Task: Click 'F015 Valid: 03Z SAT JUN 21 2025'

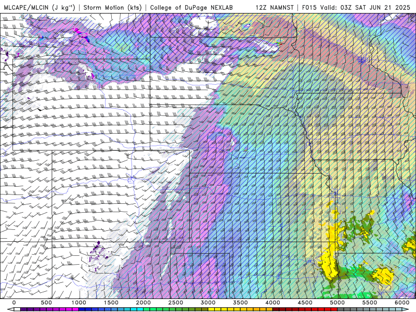Action: [x=356, y=7]
